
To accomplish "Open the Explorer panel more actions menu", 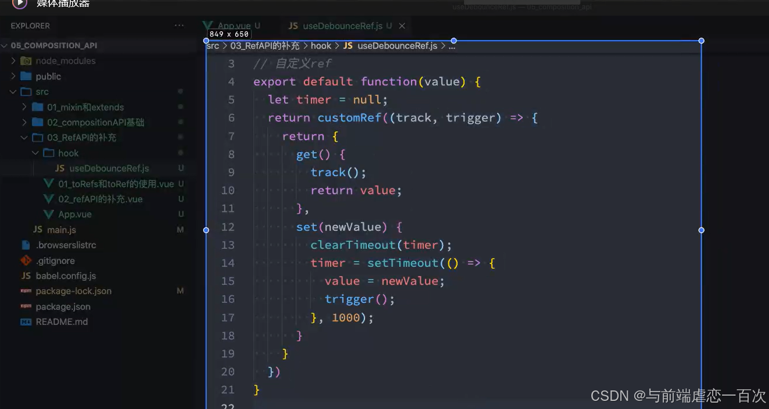I will (179, 26).
